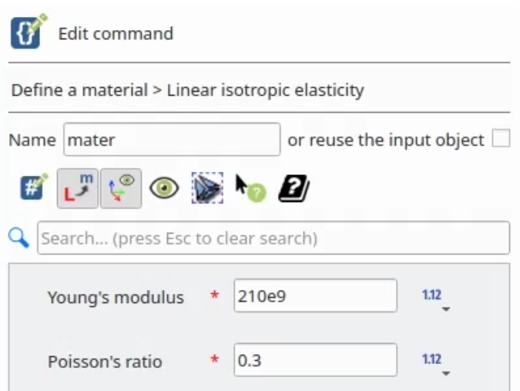Click Define a material breadcrumb text
The image size is (520, 391).
79,90
